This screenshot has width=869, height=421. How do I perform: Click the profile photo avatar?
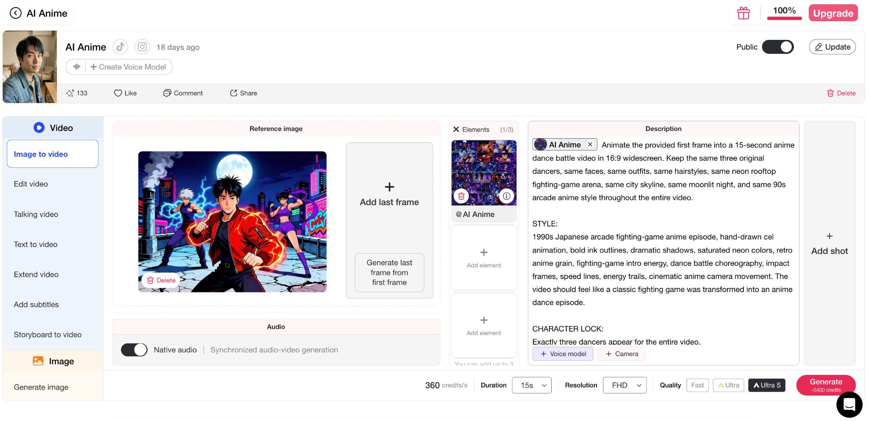point(30,67)
